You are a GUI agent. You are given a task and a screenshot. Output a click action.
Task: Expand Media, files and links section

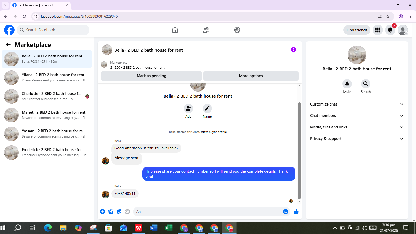[x=357, y=127]
